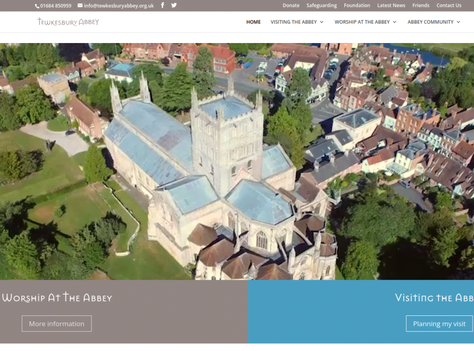
Task: Open the Abbey's Facebook page icon
Action: pos(162,6)
